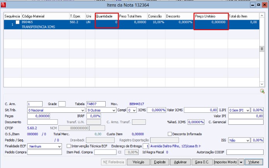Image resolution: width=269 pixels, height=168 pixels.
Task: Enable the Desconto Informado checkbox
Action: [x=170, y=134]
